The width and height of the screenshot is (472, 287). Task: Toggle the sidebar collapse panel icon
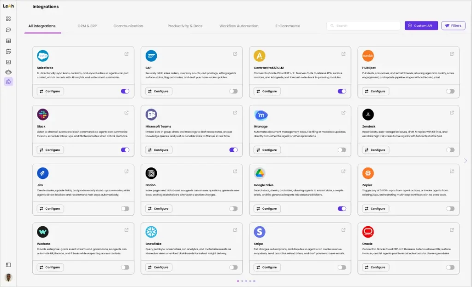point(8,265)
